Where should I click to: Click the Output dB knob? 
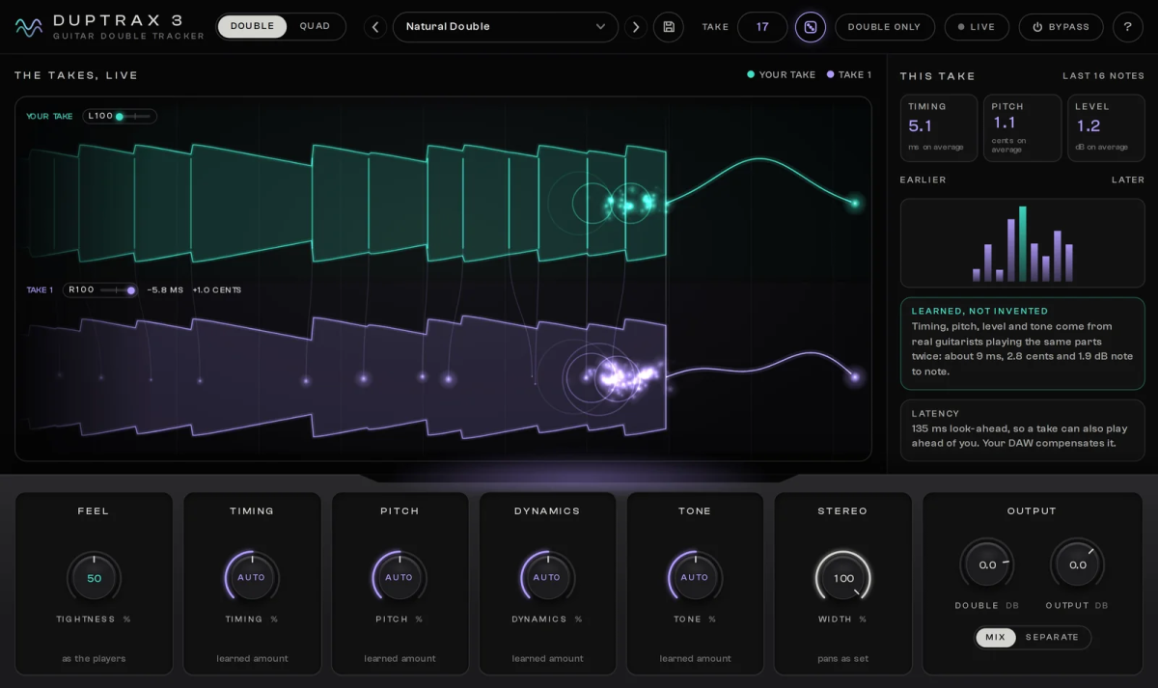[1078, 565]
